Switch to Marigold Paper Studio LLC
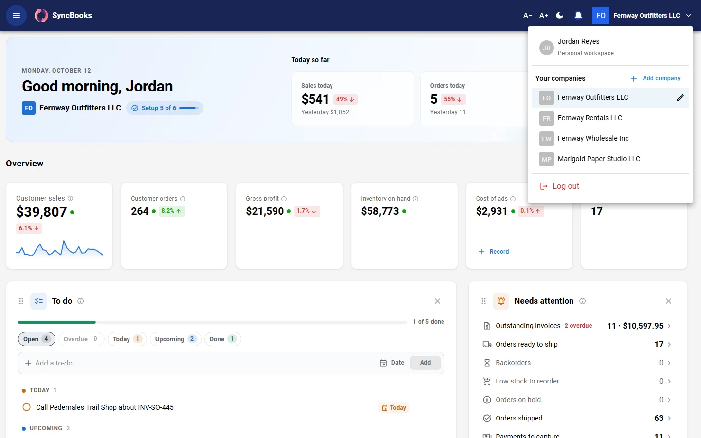This screenshot has width=701, height=438. [x=610, y=159]
